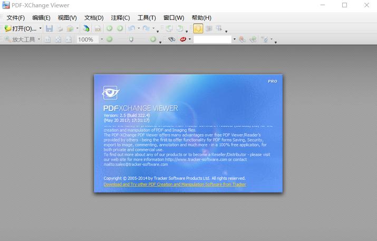Click the red search provider icon

pos(183,39)
